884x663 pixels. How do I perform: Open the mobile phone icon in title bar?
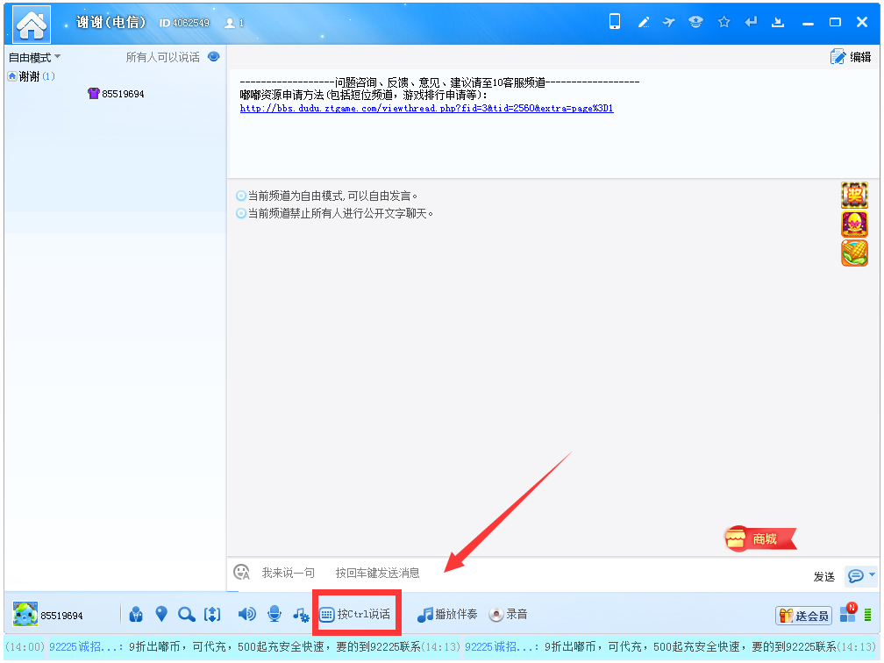click(x=615, y=22)
